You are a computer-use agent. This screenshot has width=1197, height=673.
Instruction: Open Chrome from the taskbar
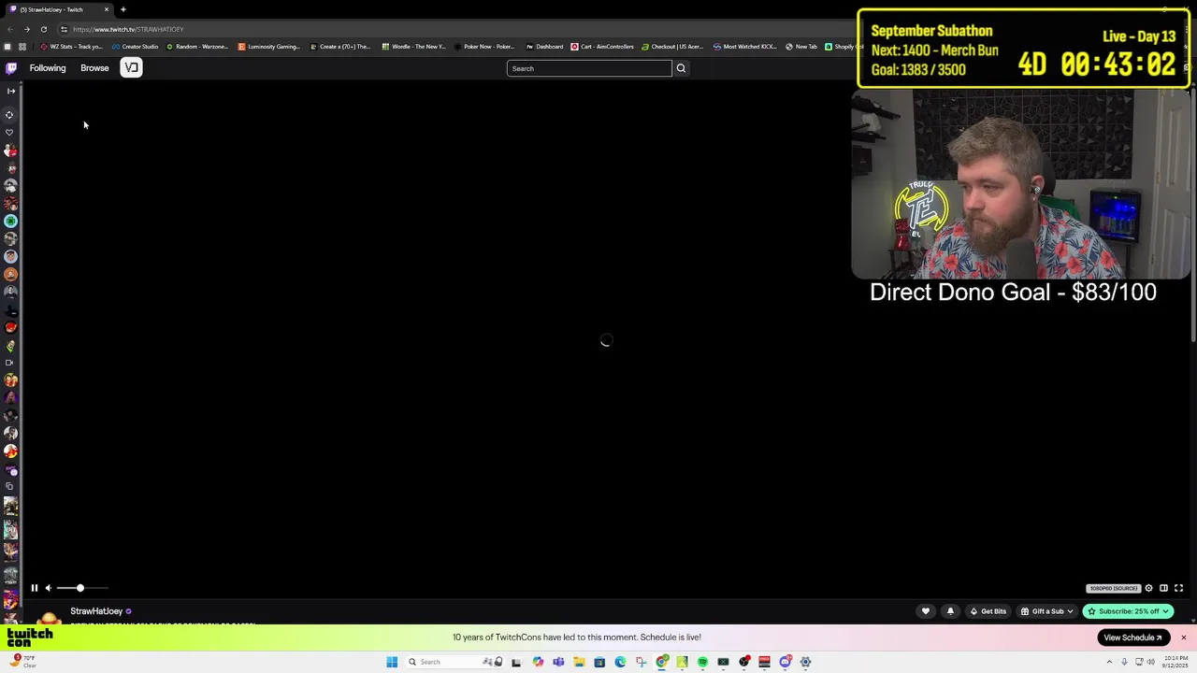(x=662, y=662)
